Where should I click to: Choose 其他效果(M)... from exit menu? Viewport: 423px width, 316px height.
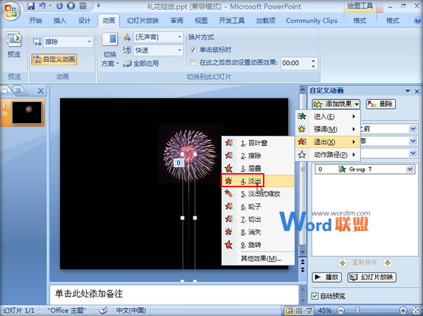261,258
